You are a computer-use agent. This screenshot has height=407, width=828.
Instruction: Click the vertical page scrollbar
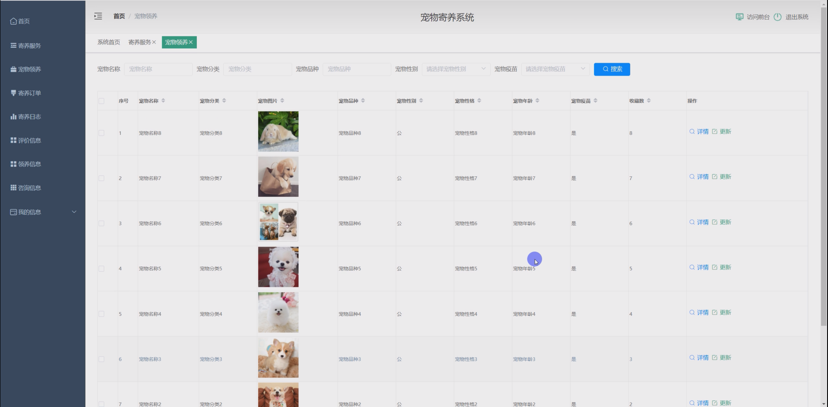pos(824,166)
